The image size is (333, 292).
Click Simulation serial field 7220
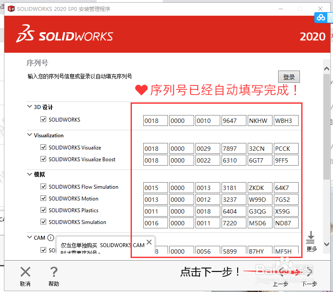point(234,223)
